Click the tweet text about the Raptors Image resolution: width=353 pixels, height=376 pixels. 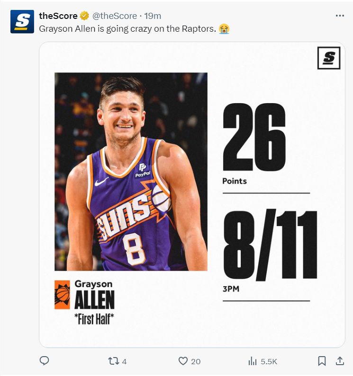tap(127, 29)
